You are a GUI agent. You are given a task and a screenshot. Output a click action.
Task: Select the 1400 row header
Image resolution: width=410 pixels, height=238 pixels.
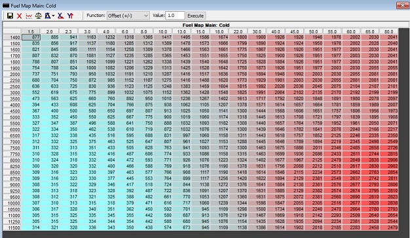tap(12, 37)
